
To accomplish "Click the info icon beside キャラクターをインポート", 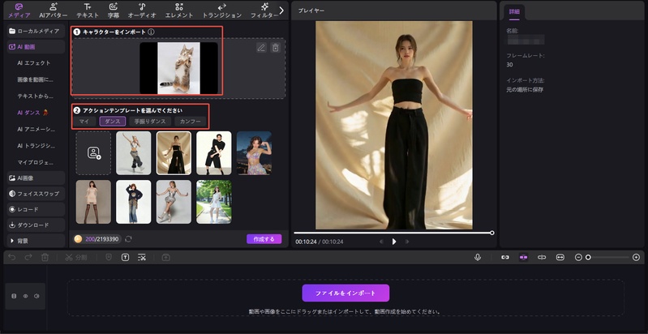I will pos(152,32).
